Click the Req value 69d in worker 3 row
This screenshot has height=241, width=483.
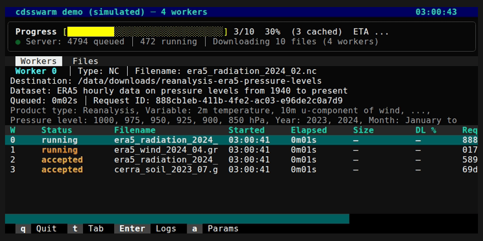tap(470, 170)
